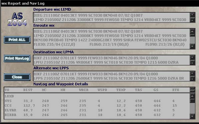This screenshot has width=199, height=124.
Task: Click the WSPD column header
Action: 102,90
